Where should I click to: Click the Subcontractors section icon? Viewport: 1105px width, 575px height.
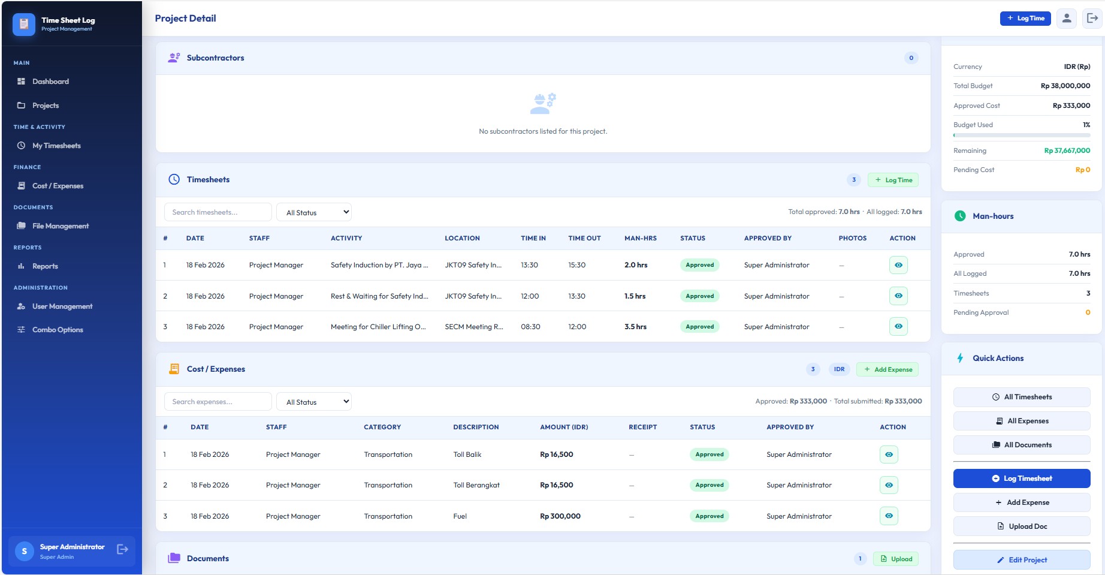click(x=174, y=58)
